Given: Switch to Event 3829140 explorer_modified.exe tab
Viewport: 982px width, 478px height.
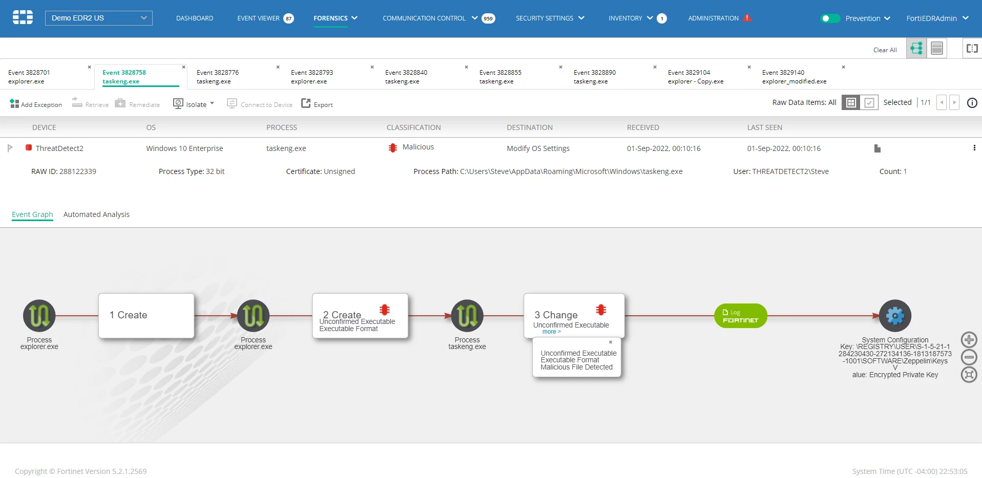Looking at the screenshot, I should click(801, 77).
